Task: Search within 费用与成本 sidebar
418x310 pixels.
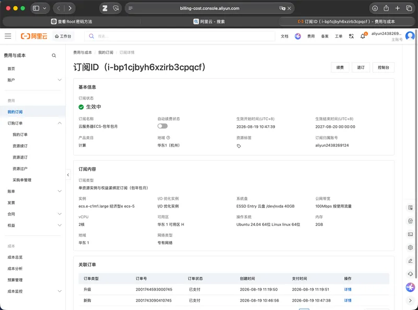Action: coord(54,55)
